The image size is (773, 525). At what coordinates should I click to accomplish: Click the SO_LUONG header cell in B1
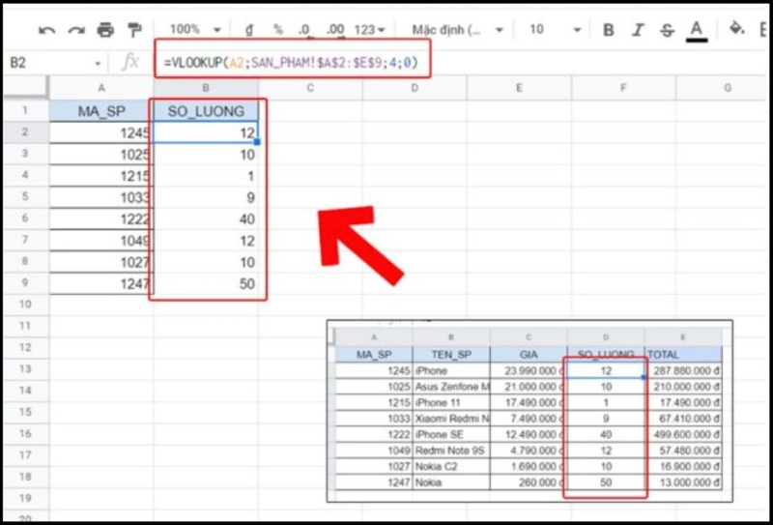click(206, 111)
